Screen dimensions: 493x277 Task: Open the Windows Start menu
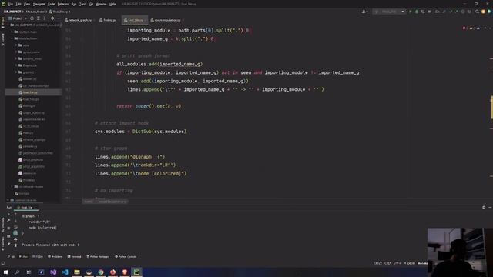(x=5, y=272)
